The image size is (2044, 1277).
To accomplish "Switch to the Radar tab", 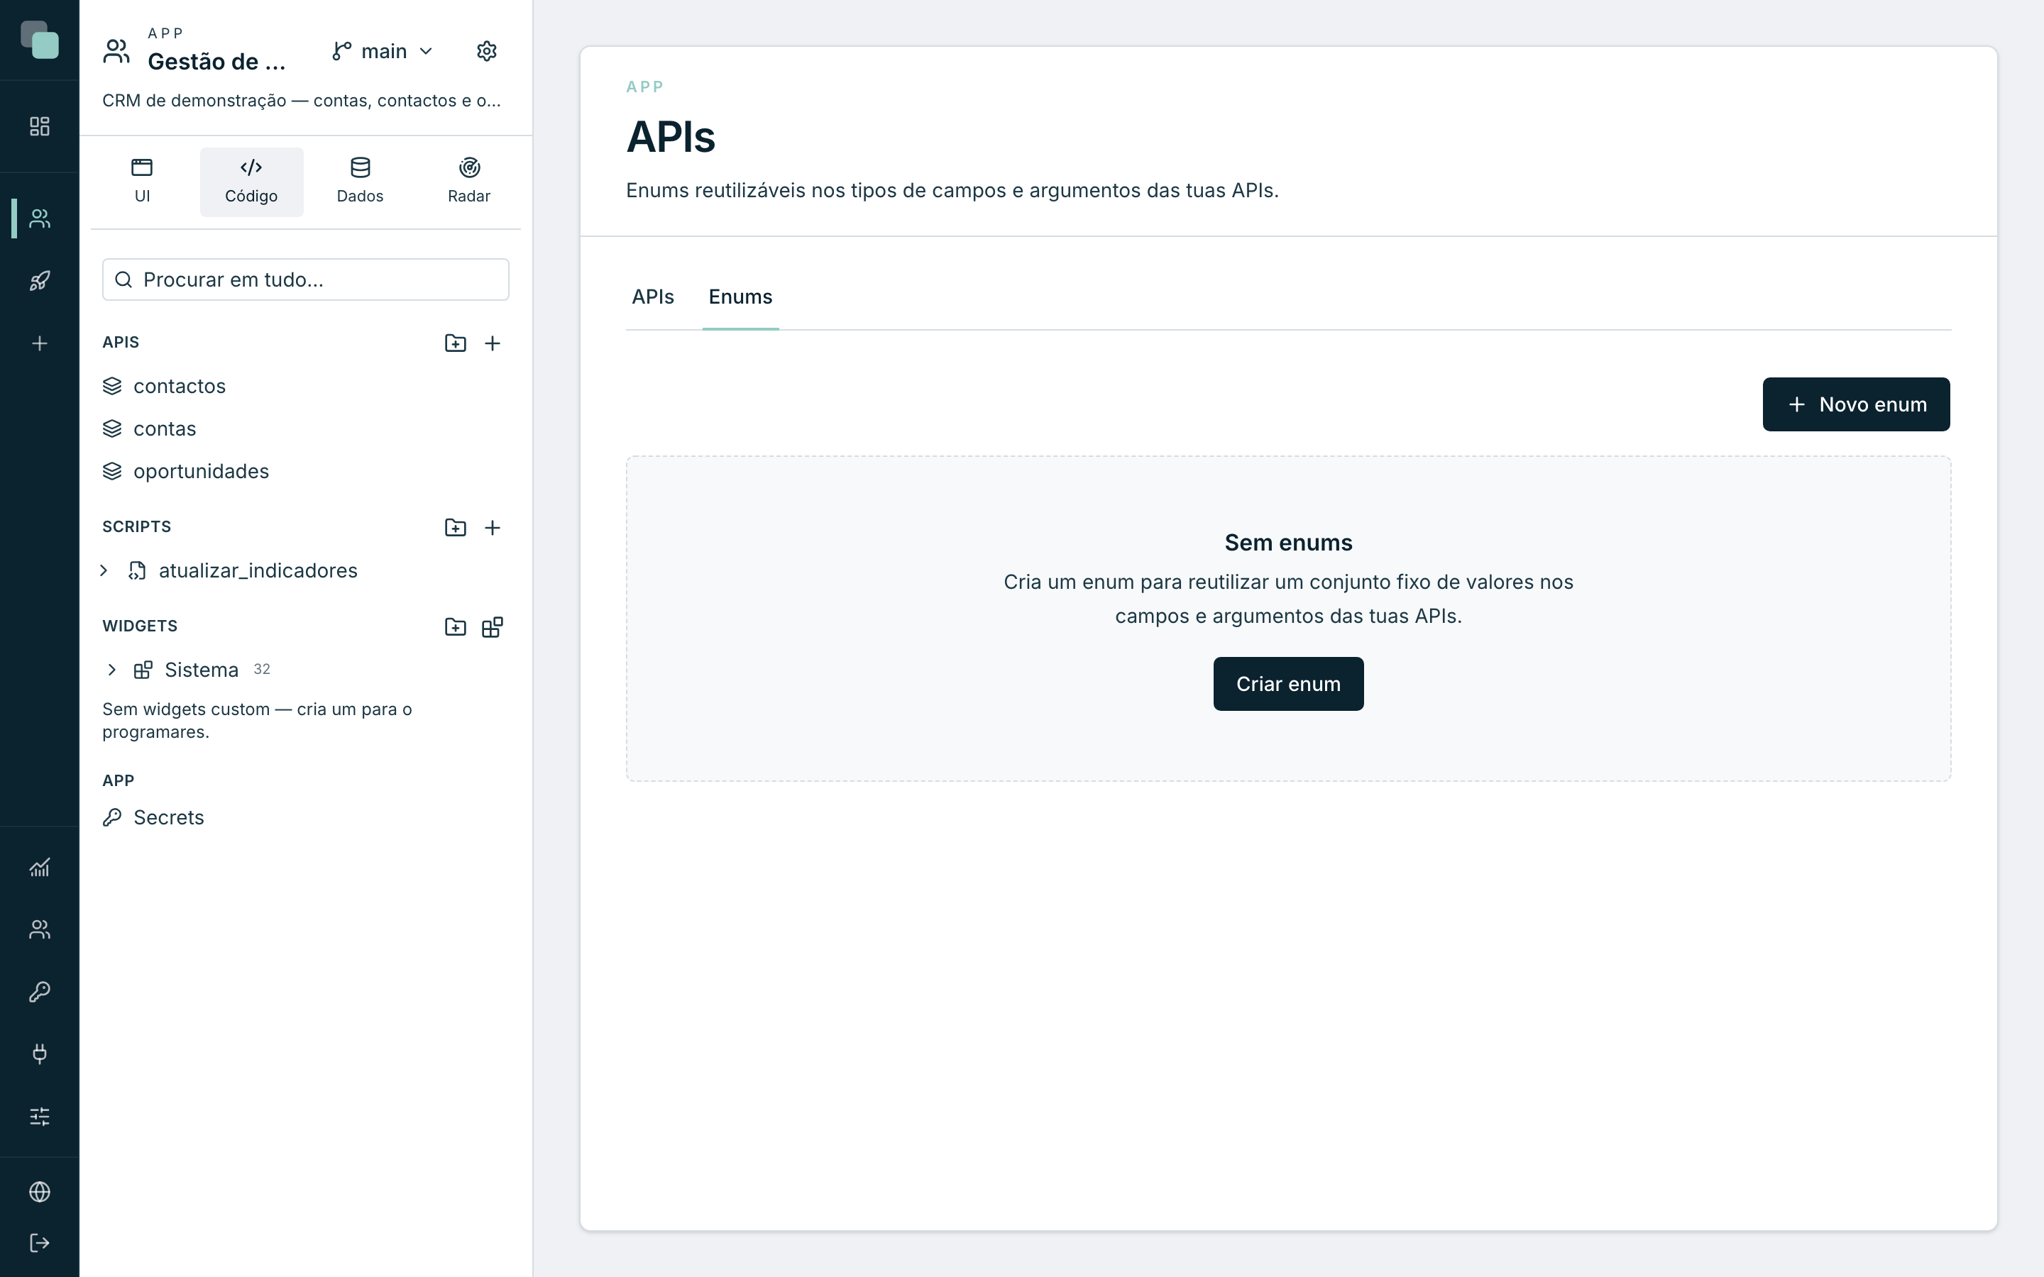I will 470,182.
